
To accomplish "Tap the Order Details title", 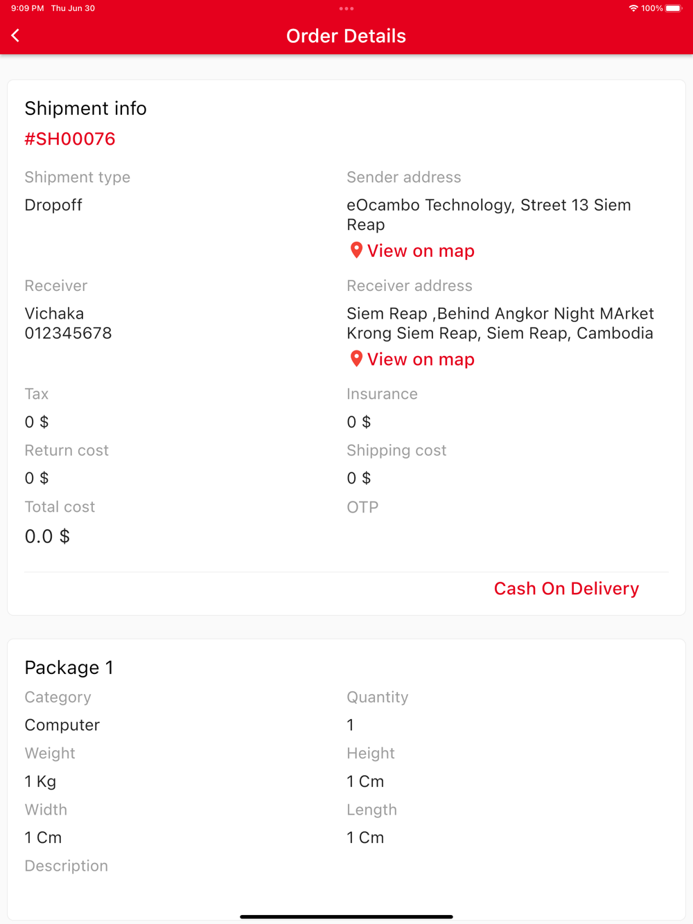I will coord(346,36).
